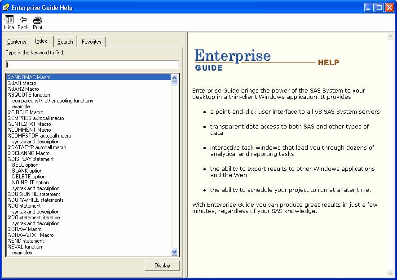Select the %EVAL function entry

click(x=25, y=247)
